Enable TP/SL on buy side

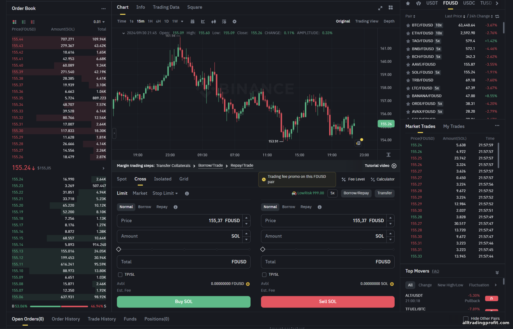(x=120, y=275)
